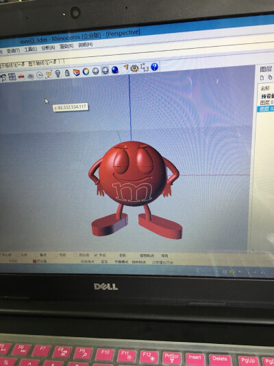
Task: Click the gray shaded sphere icon
Action: pos(95,71)
